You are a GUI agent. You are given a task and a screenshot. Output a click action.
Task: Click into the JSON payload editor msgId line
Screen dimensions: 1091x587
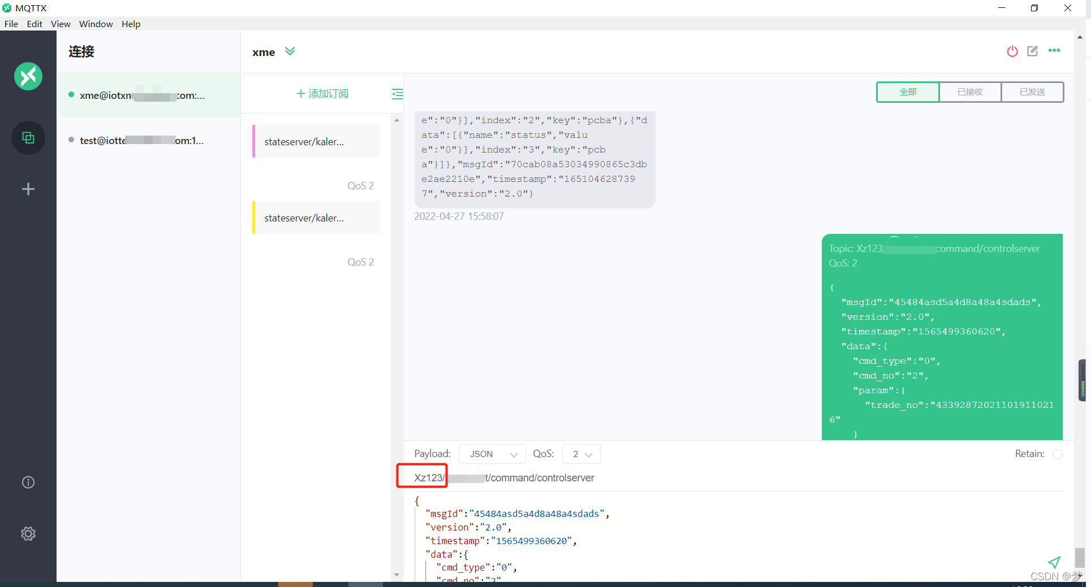coord(517,514)
